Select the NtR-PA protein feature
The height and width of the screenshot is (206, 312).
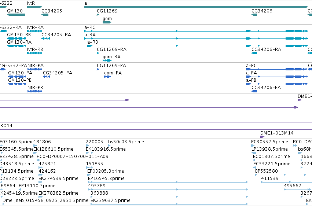(35, 69)
